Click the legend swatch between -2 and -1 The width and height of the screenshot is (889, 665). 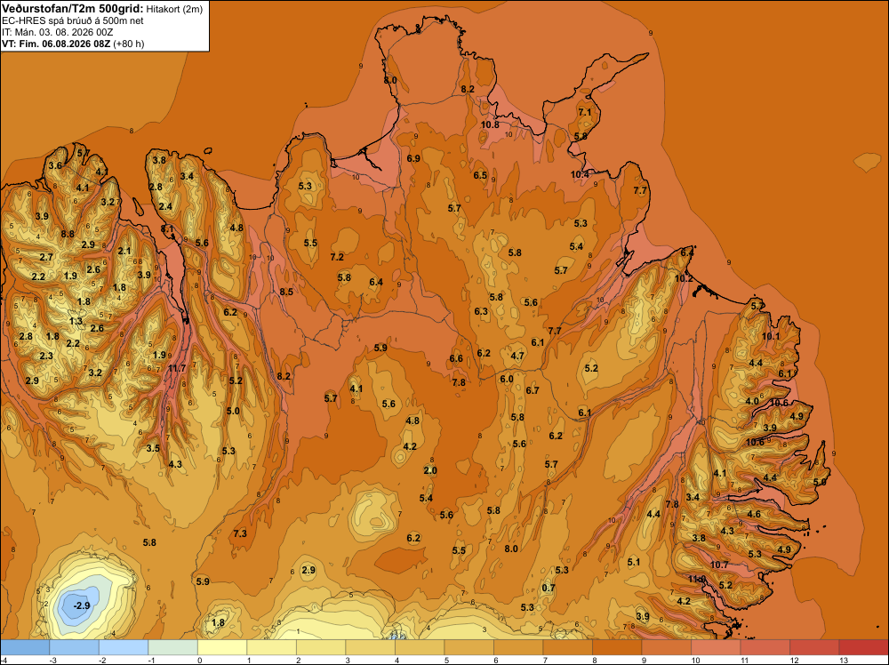tap(124, 647)
